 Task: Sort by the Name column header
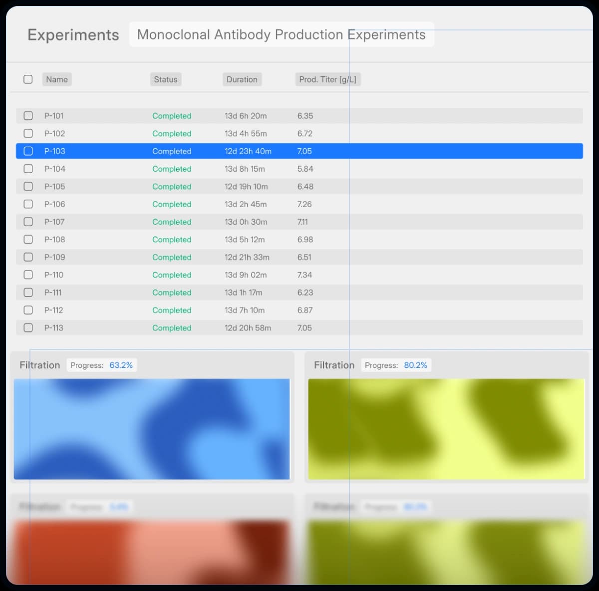(x=57, y=79)
